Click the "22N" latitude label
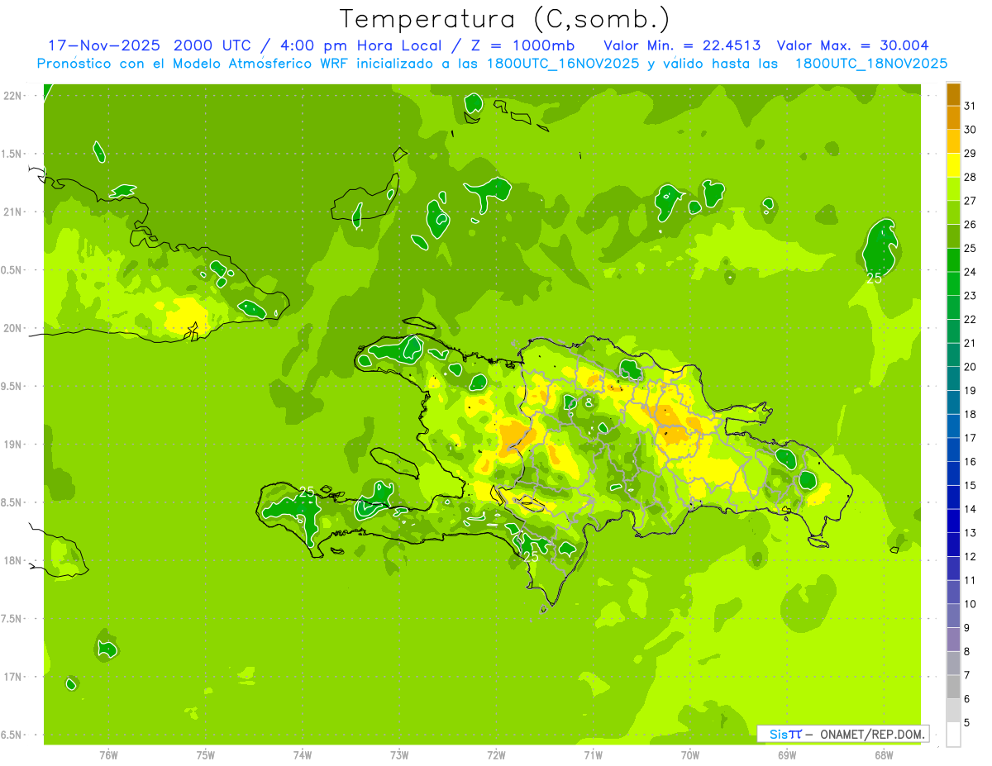 click(x=12, y=96)
